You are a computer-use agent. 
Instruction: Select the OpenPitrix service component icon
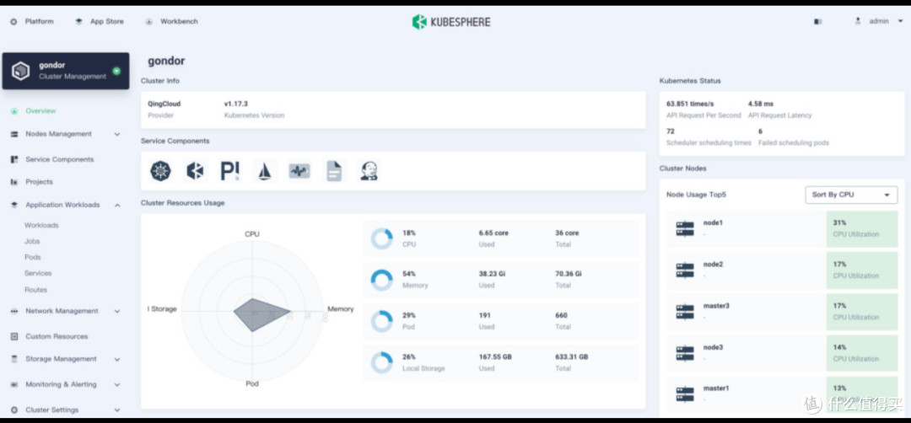(x=230, y=170)
